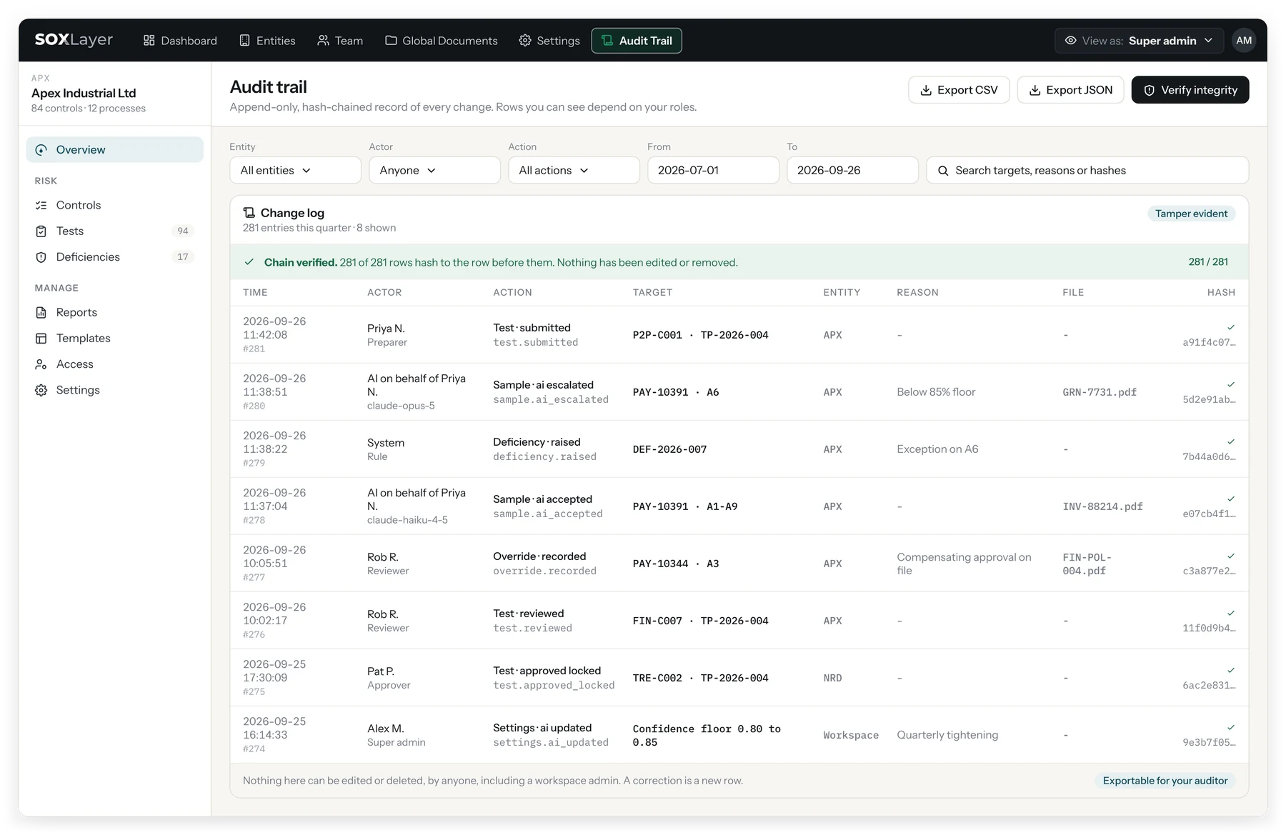Click the search targets, reasons or hashes field
The width and height of the screenshot is (1286, 835).
click(1087, 171)
